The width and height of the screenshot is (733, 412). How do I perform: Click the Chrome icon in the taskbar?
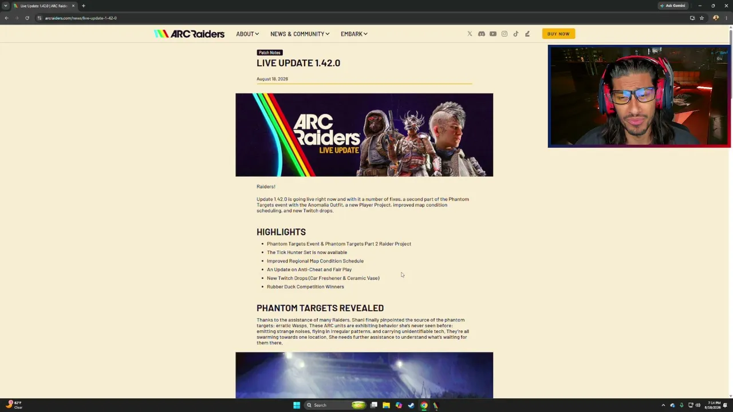pyautogui.click(x=424, y=405)
